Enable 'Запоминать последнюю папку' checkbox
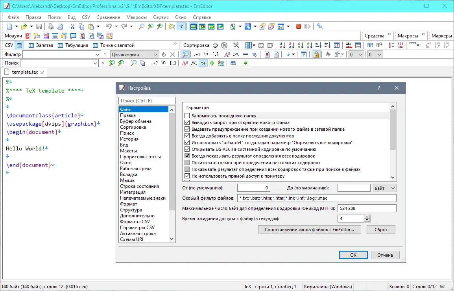454x291 pixels. click(x=187, y=116)
